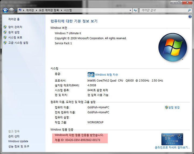Open recent pages dropdown beside navigation arrows
Viewport: 194px width, 154px height.
coord(16,11)
